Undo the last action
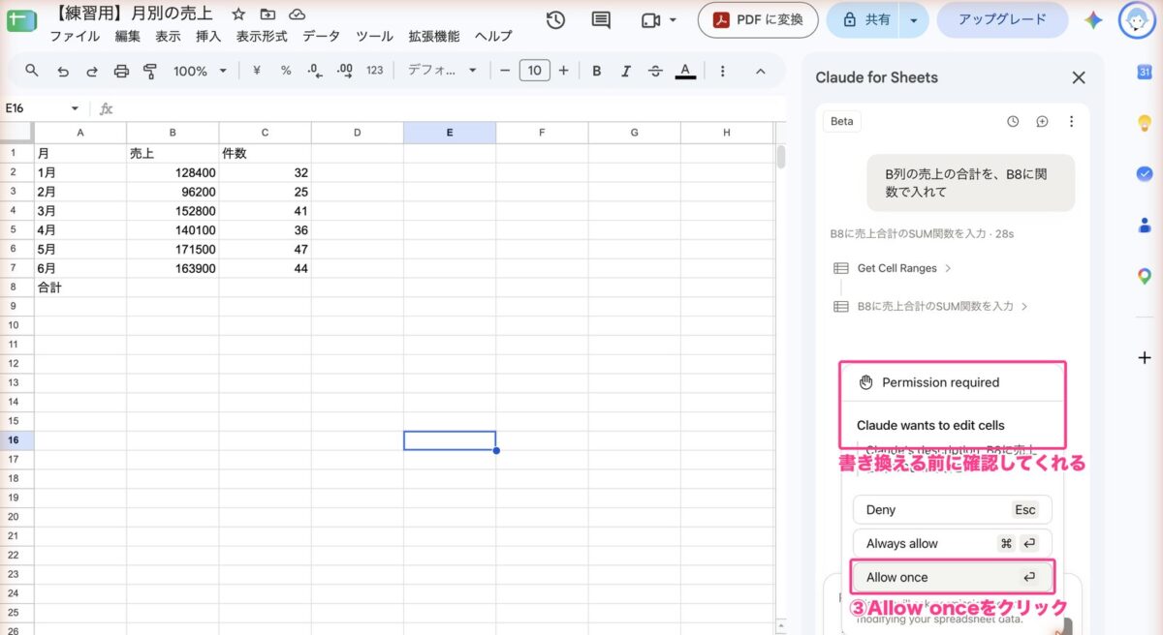This screenshot has height=635, width=1163. pos(63,71)
